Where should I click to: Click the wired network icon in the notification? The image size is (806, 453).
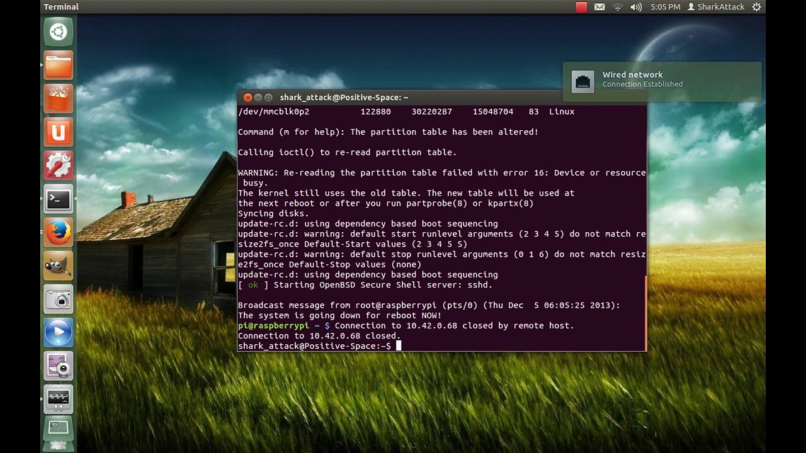click(x=582, y=82)
